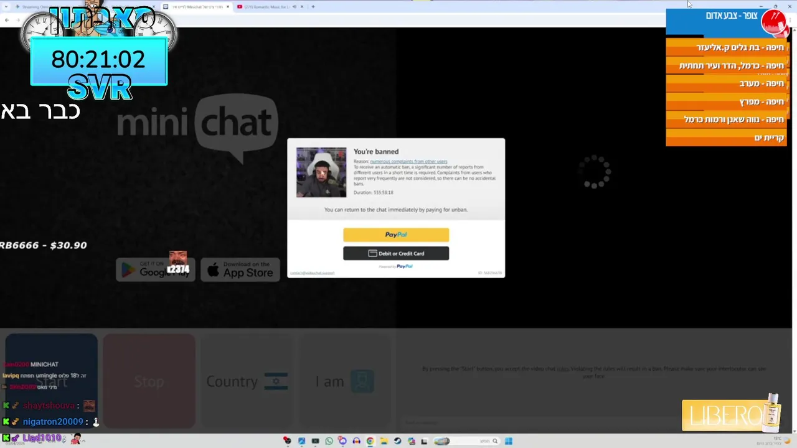Screen dimensions: 797x448
Task: Open the Country selector with the Israel flag
Action: click(247, 381)
